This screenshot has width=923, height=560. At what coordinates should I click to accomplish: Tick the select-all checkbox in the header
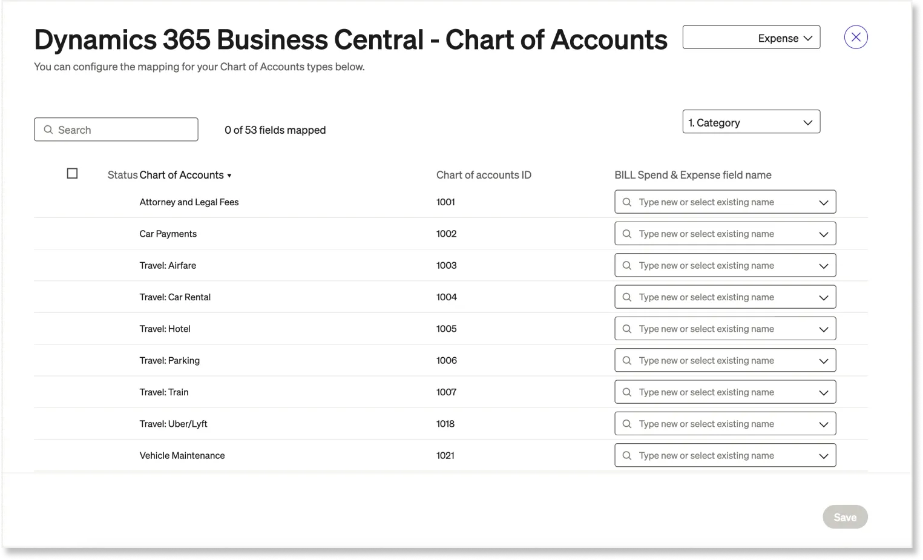[72, 174]
